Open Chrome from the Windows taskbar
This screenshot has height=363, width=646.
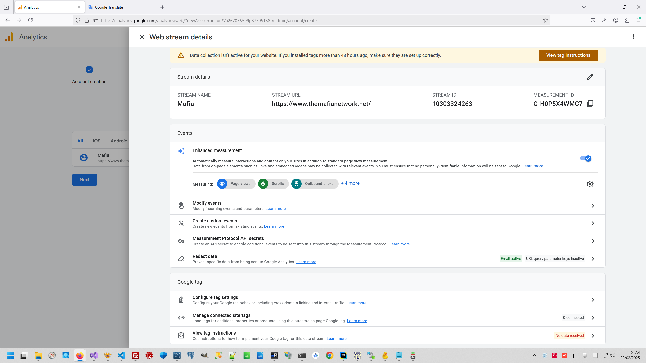[x=329, y=356]
